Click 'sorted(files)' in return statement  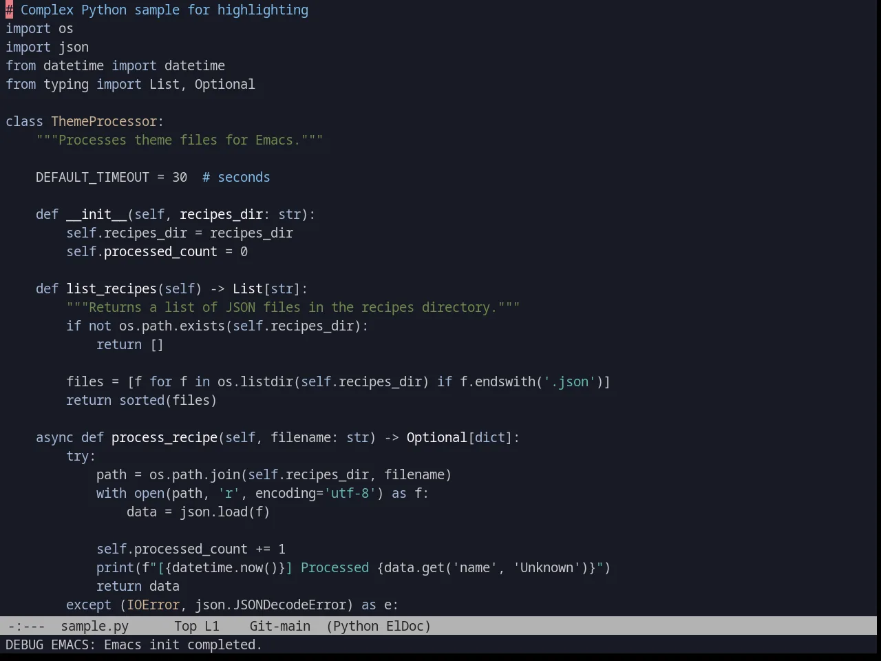(x=168, y=400)
